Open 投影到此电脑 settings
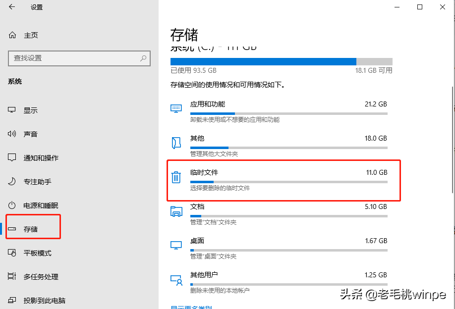 44,301
